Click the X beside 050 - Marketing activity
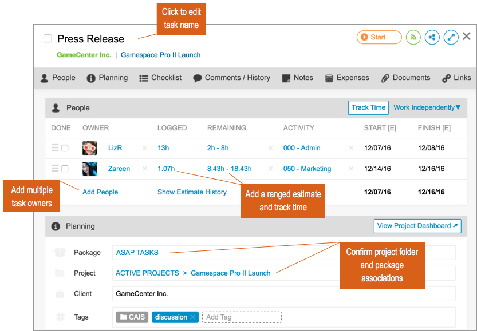 point(351,169)
